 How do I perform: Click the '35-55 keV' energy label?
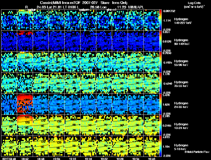[181, 86]
